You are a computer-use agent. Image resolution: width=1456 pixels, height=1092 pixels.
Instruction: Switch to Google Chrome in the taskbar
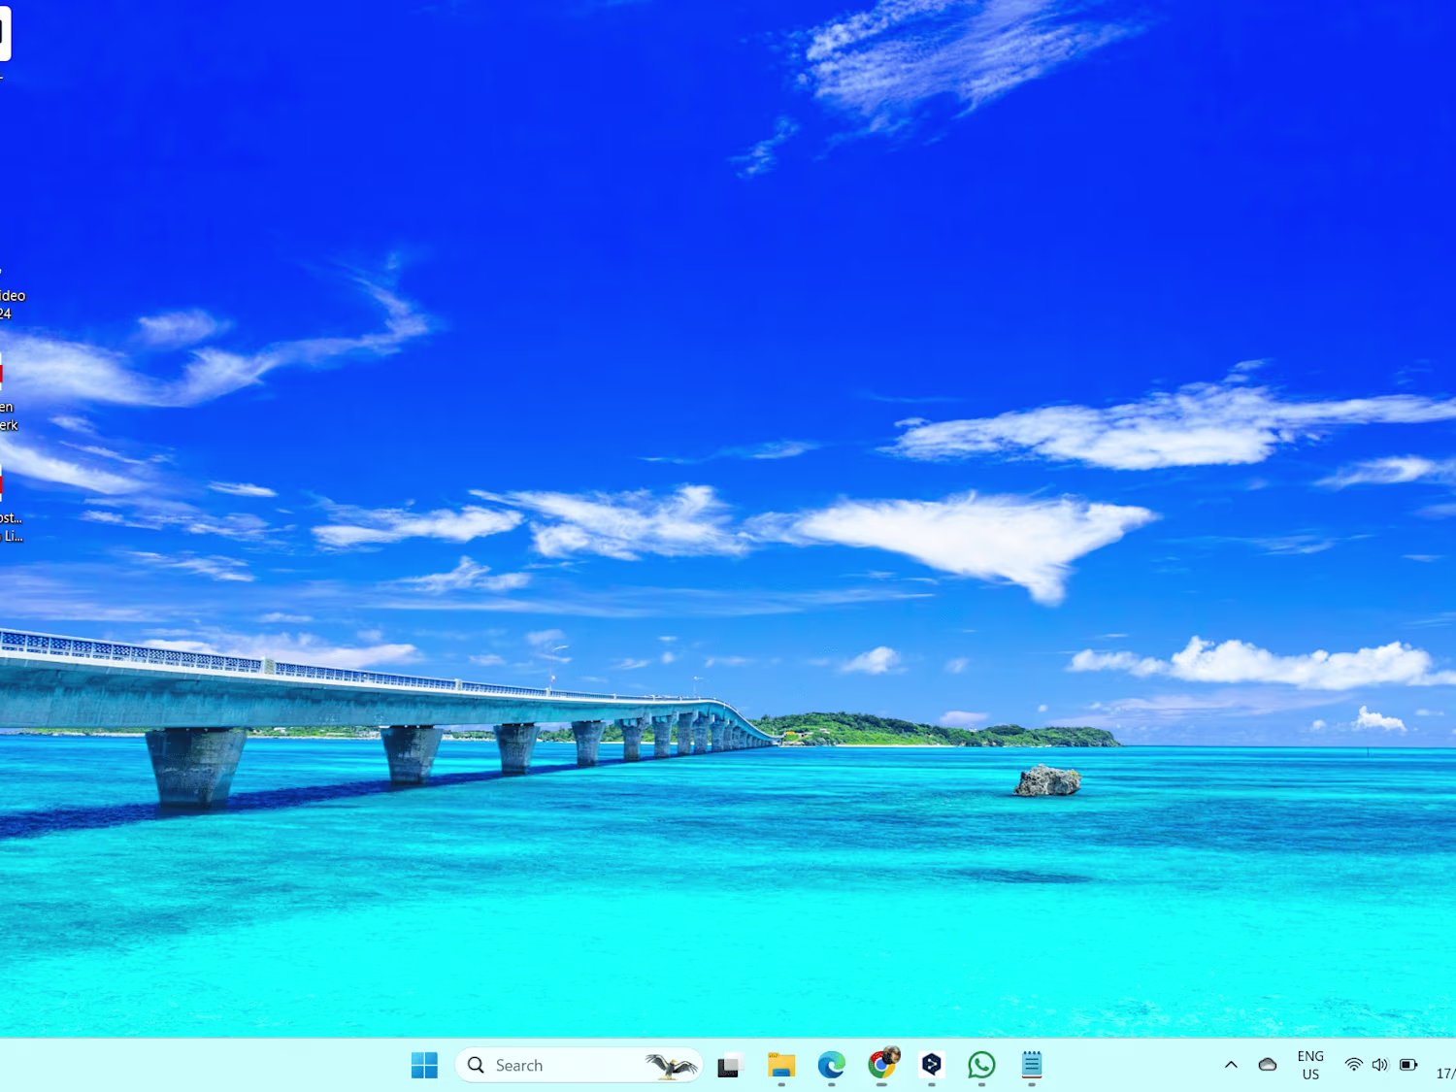coord(882,1064)
